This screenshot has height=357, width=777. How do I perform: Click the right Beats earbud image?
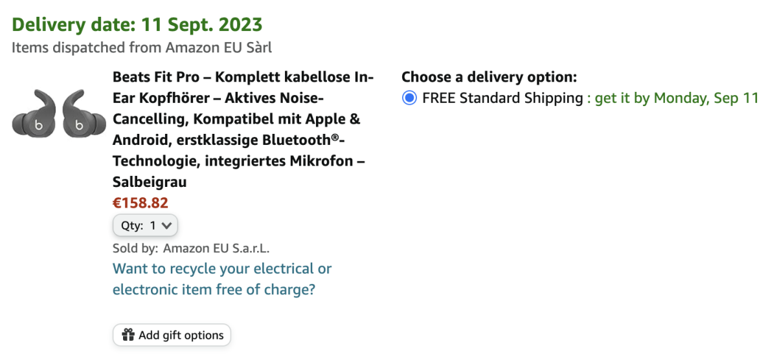[84, 113]
